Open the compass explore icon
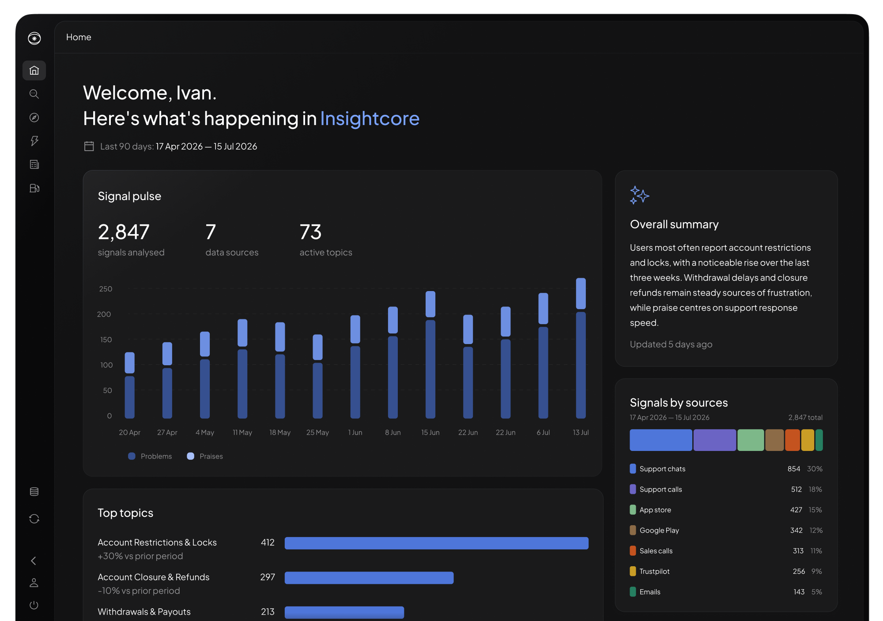The height and width of the screenshot is (621, 883). (34, 117)
